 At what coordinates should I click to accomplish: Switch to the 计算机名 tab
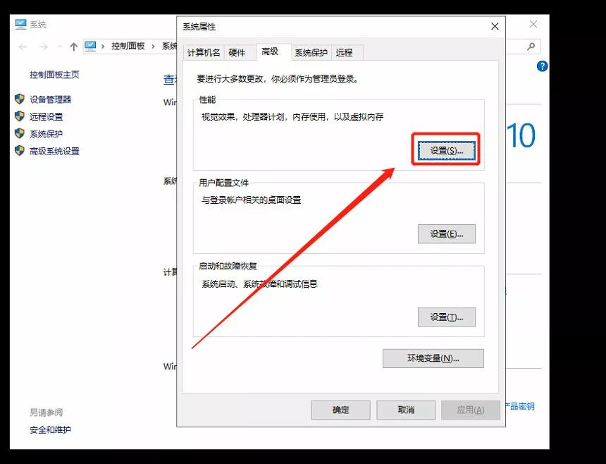click(x=203, y=51)
